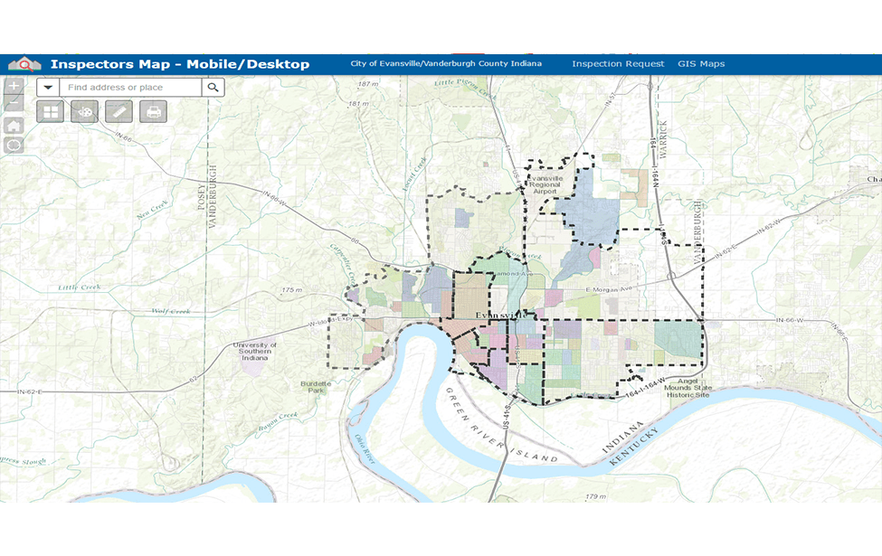Image resolution: width=882 pixels, height=556 pixels.
Task: Click the search magnifier icon
Action: [213, 87]
